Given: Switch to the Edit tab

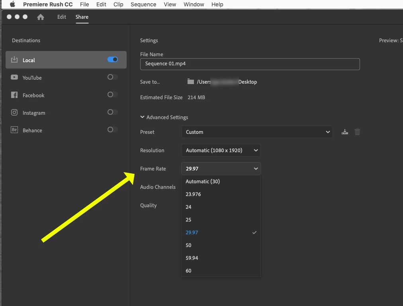Looking at the screenshot, I should pos(62,17).
